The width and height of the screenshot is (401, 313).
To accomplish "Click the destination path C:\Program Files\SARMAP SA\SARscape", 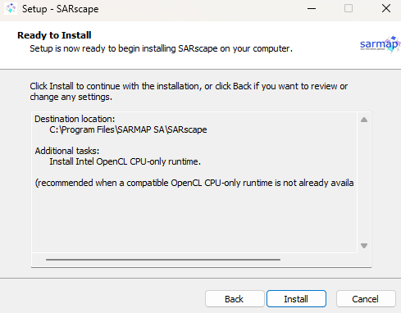I will [x=128, y=129].
